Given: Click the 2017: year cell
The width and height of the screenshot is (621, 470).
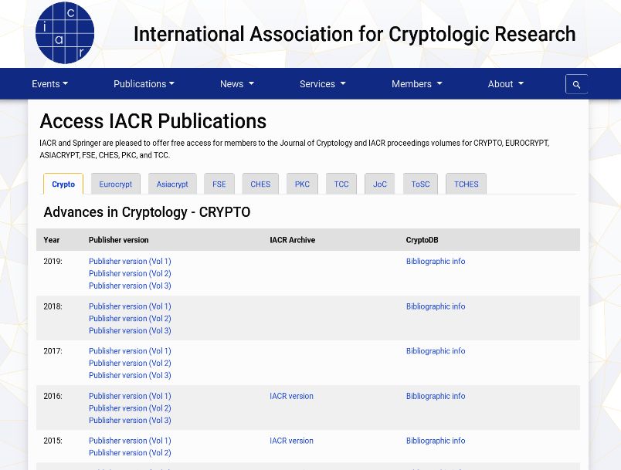Looking at the screenshot, I should 53,351.
